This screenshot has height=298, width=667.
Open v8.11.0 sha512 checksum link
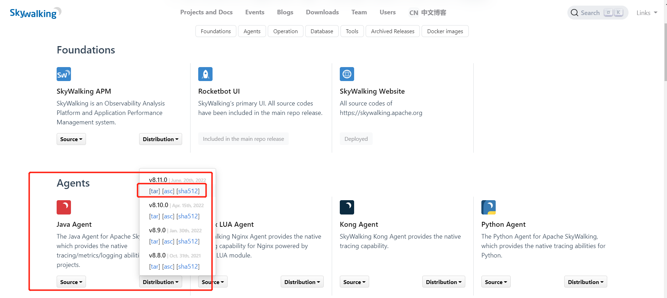188,191
